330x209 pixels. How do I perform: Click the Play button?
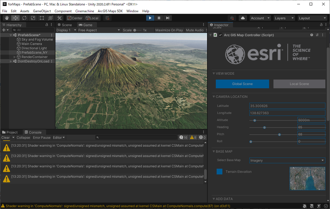point(150,18)
